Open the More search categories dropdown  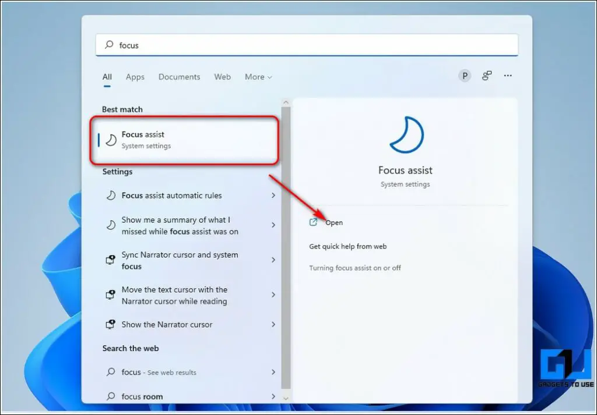[x=258, y=77]
